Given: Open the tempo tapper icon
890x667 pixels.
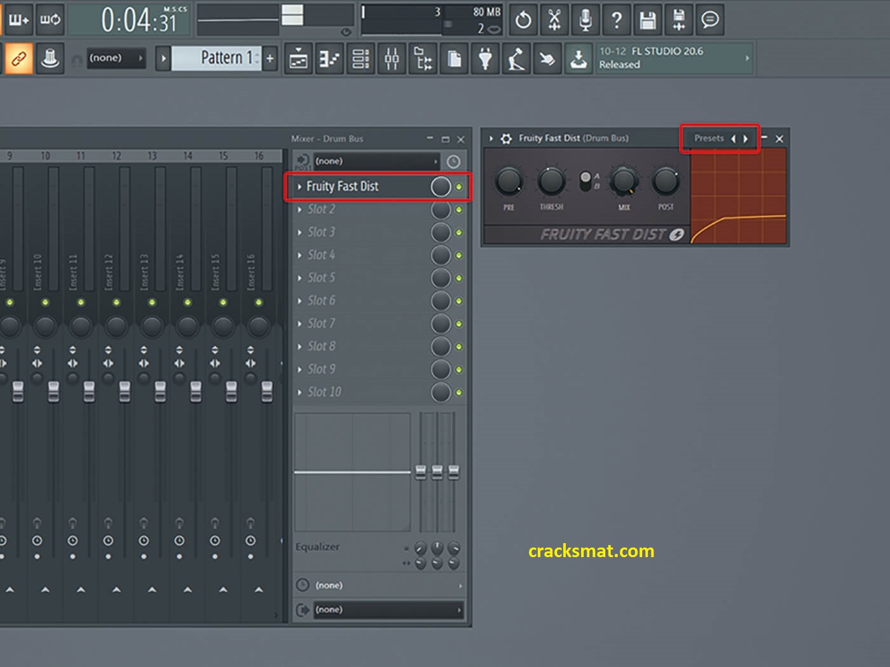Looking at the screenshot, I should 516,60.
